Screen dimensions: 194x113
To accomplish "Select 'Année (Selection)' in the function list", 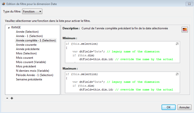I will pos(27,32).
